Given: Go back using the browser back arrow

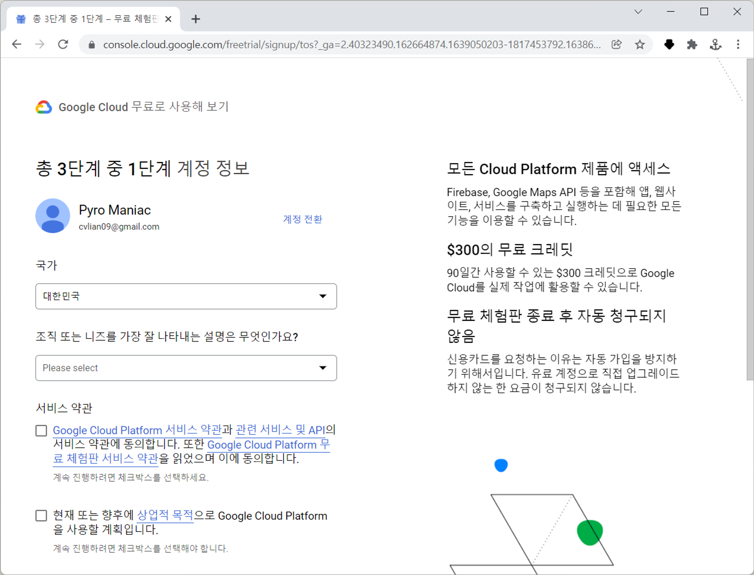Looking at the screenshot, I should click(x=17, y=44).
